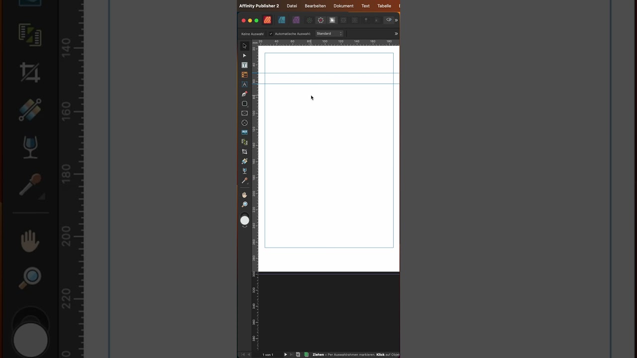This screenshot has height=358, width=637.
Task: Select the Rounded Rectangle shape tool
Action: pos(244,103)
